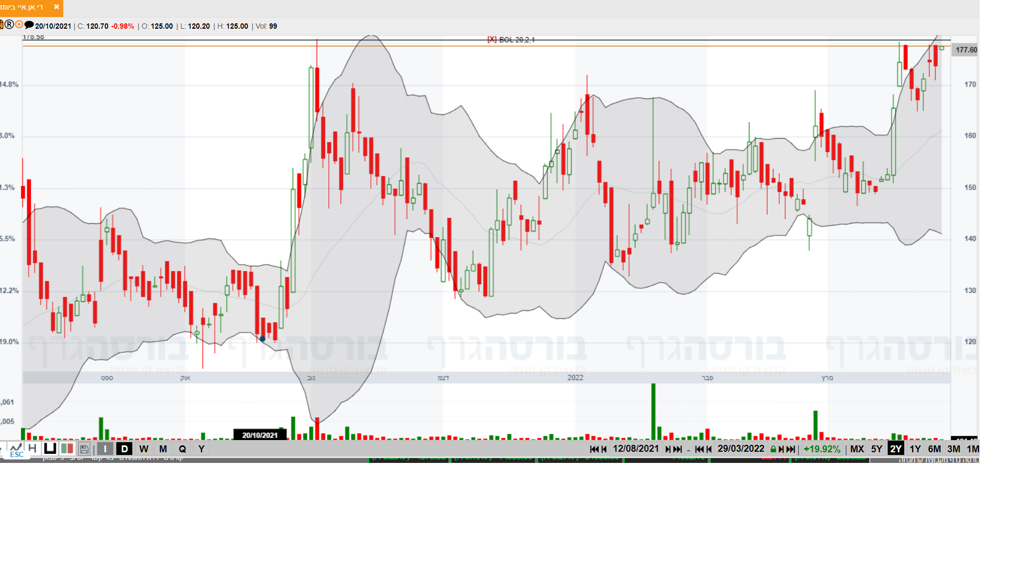Toggle the green date range lock
The height and width of the screenshot is (574, 1020).
[773, 449]
